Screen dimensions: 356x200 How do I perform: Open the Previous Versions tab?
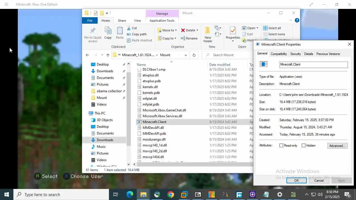(x=328, y=54)
